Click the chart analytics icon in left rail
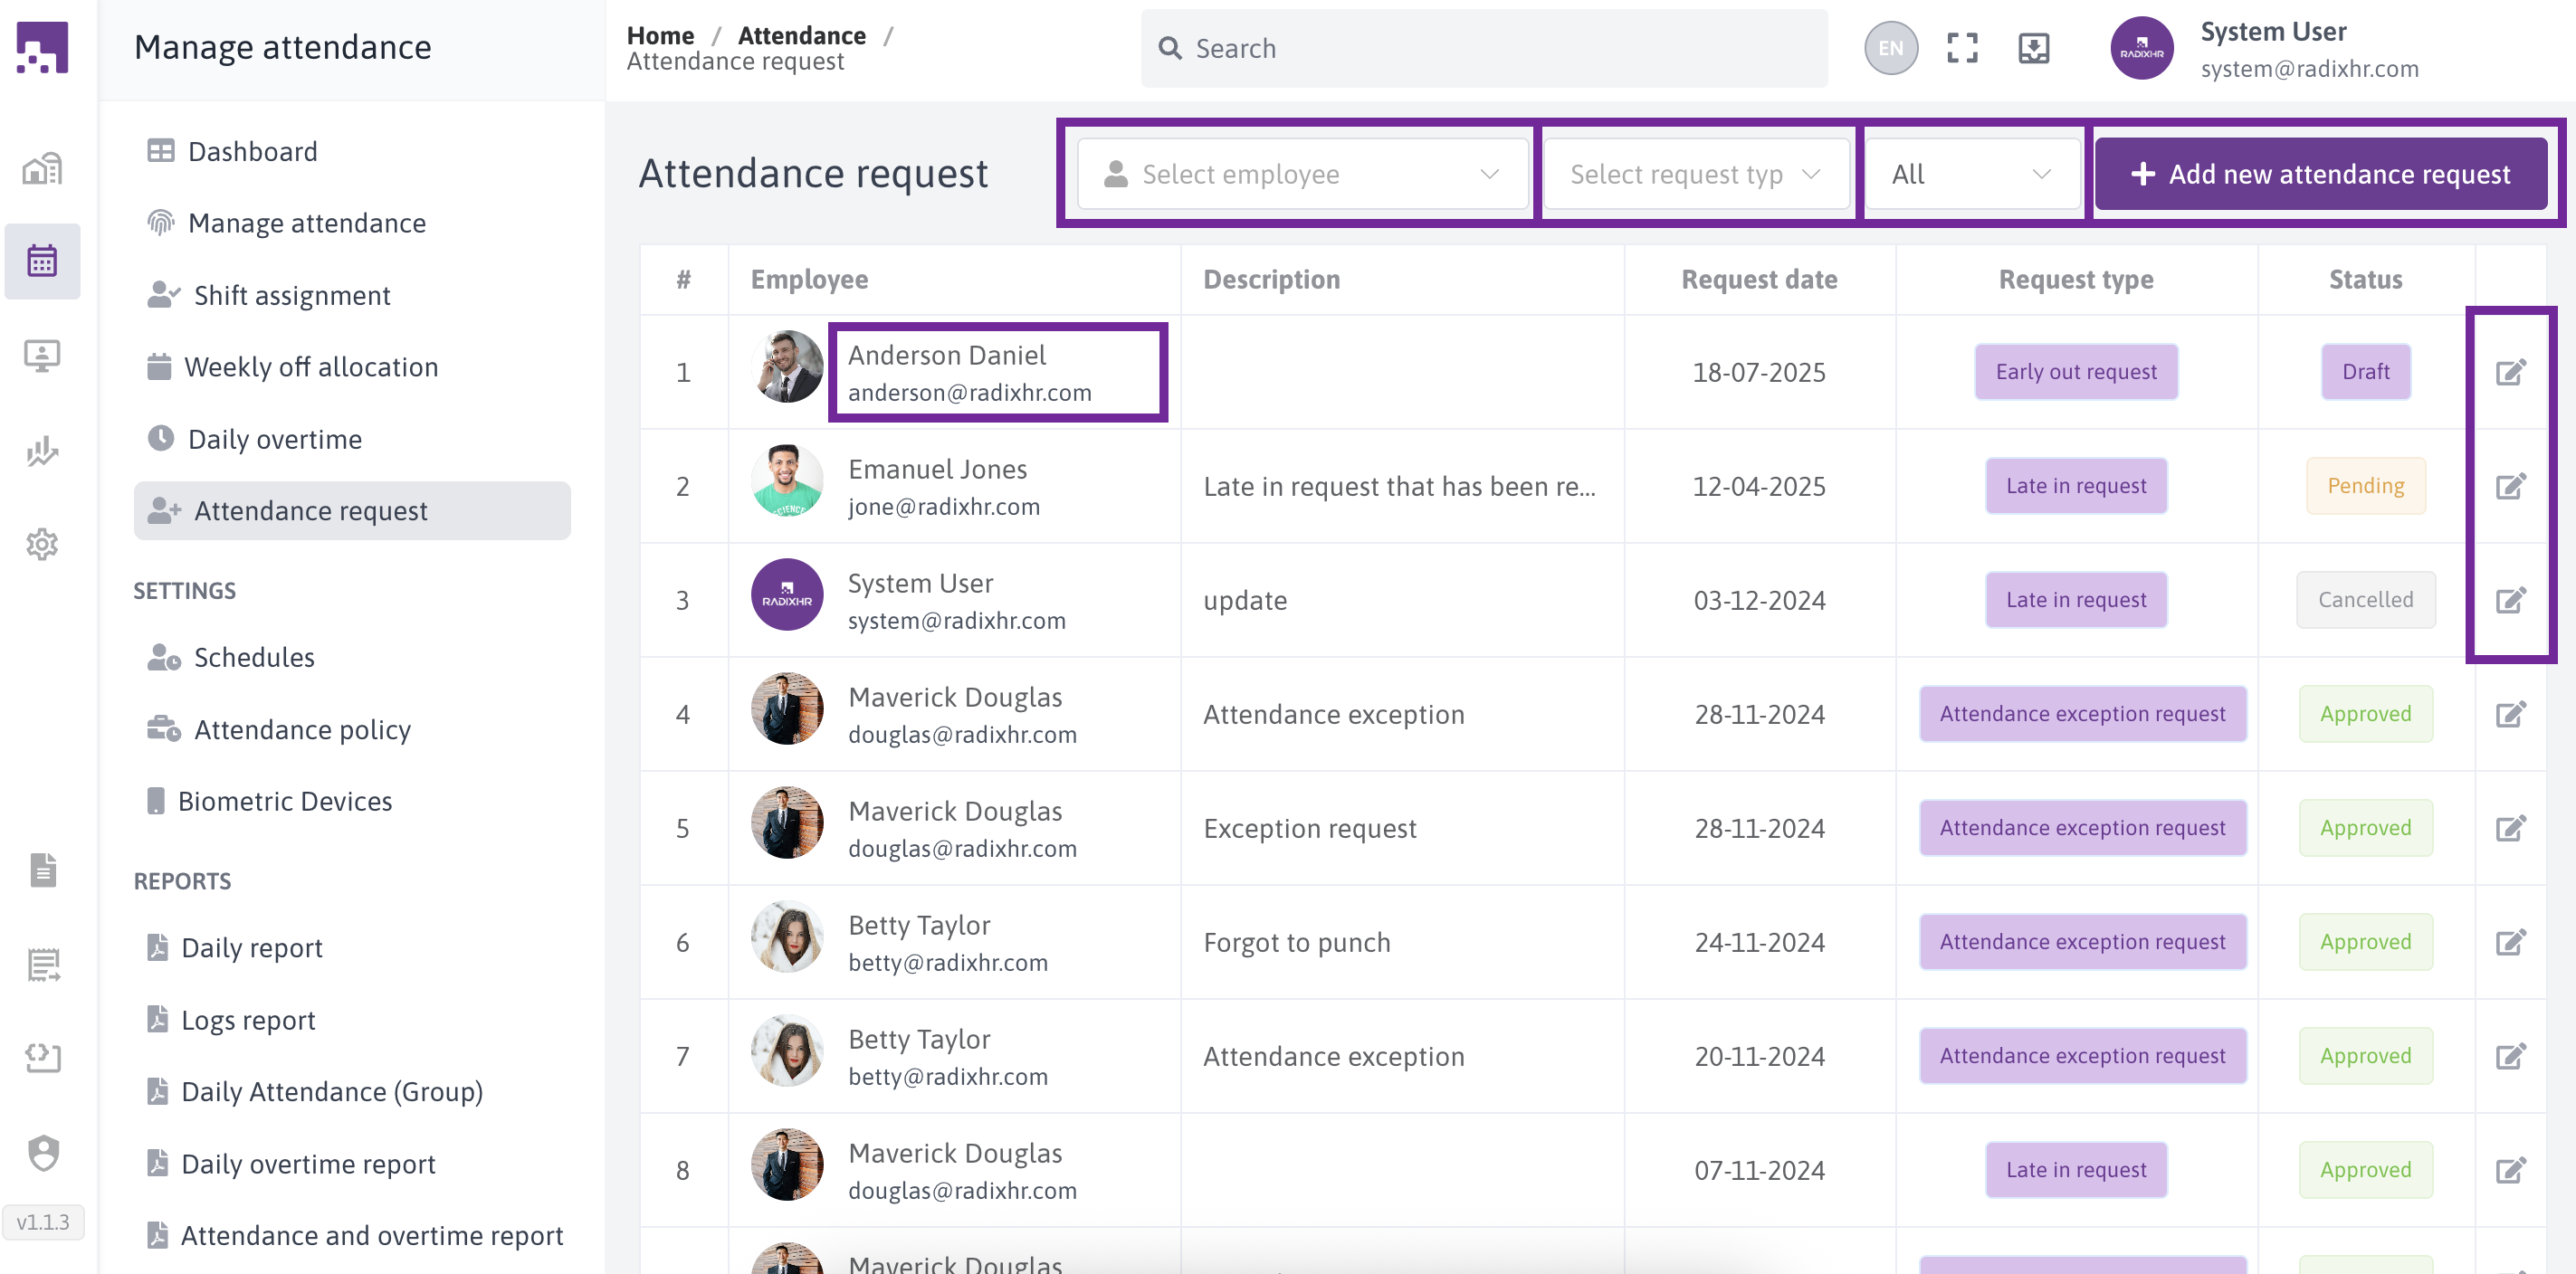The width and height of the screenshot is (2576, 1274). click(42, 451)
